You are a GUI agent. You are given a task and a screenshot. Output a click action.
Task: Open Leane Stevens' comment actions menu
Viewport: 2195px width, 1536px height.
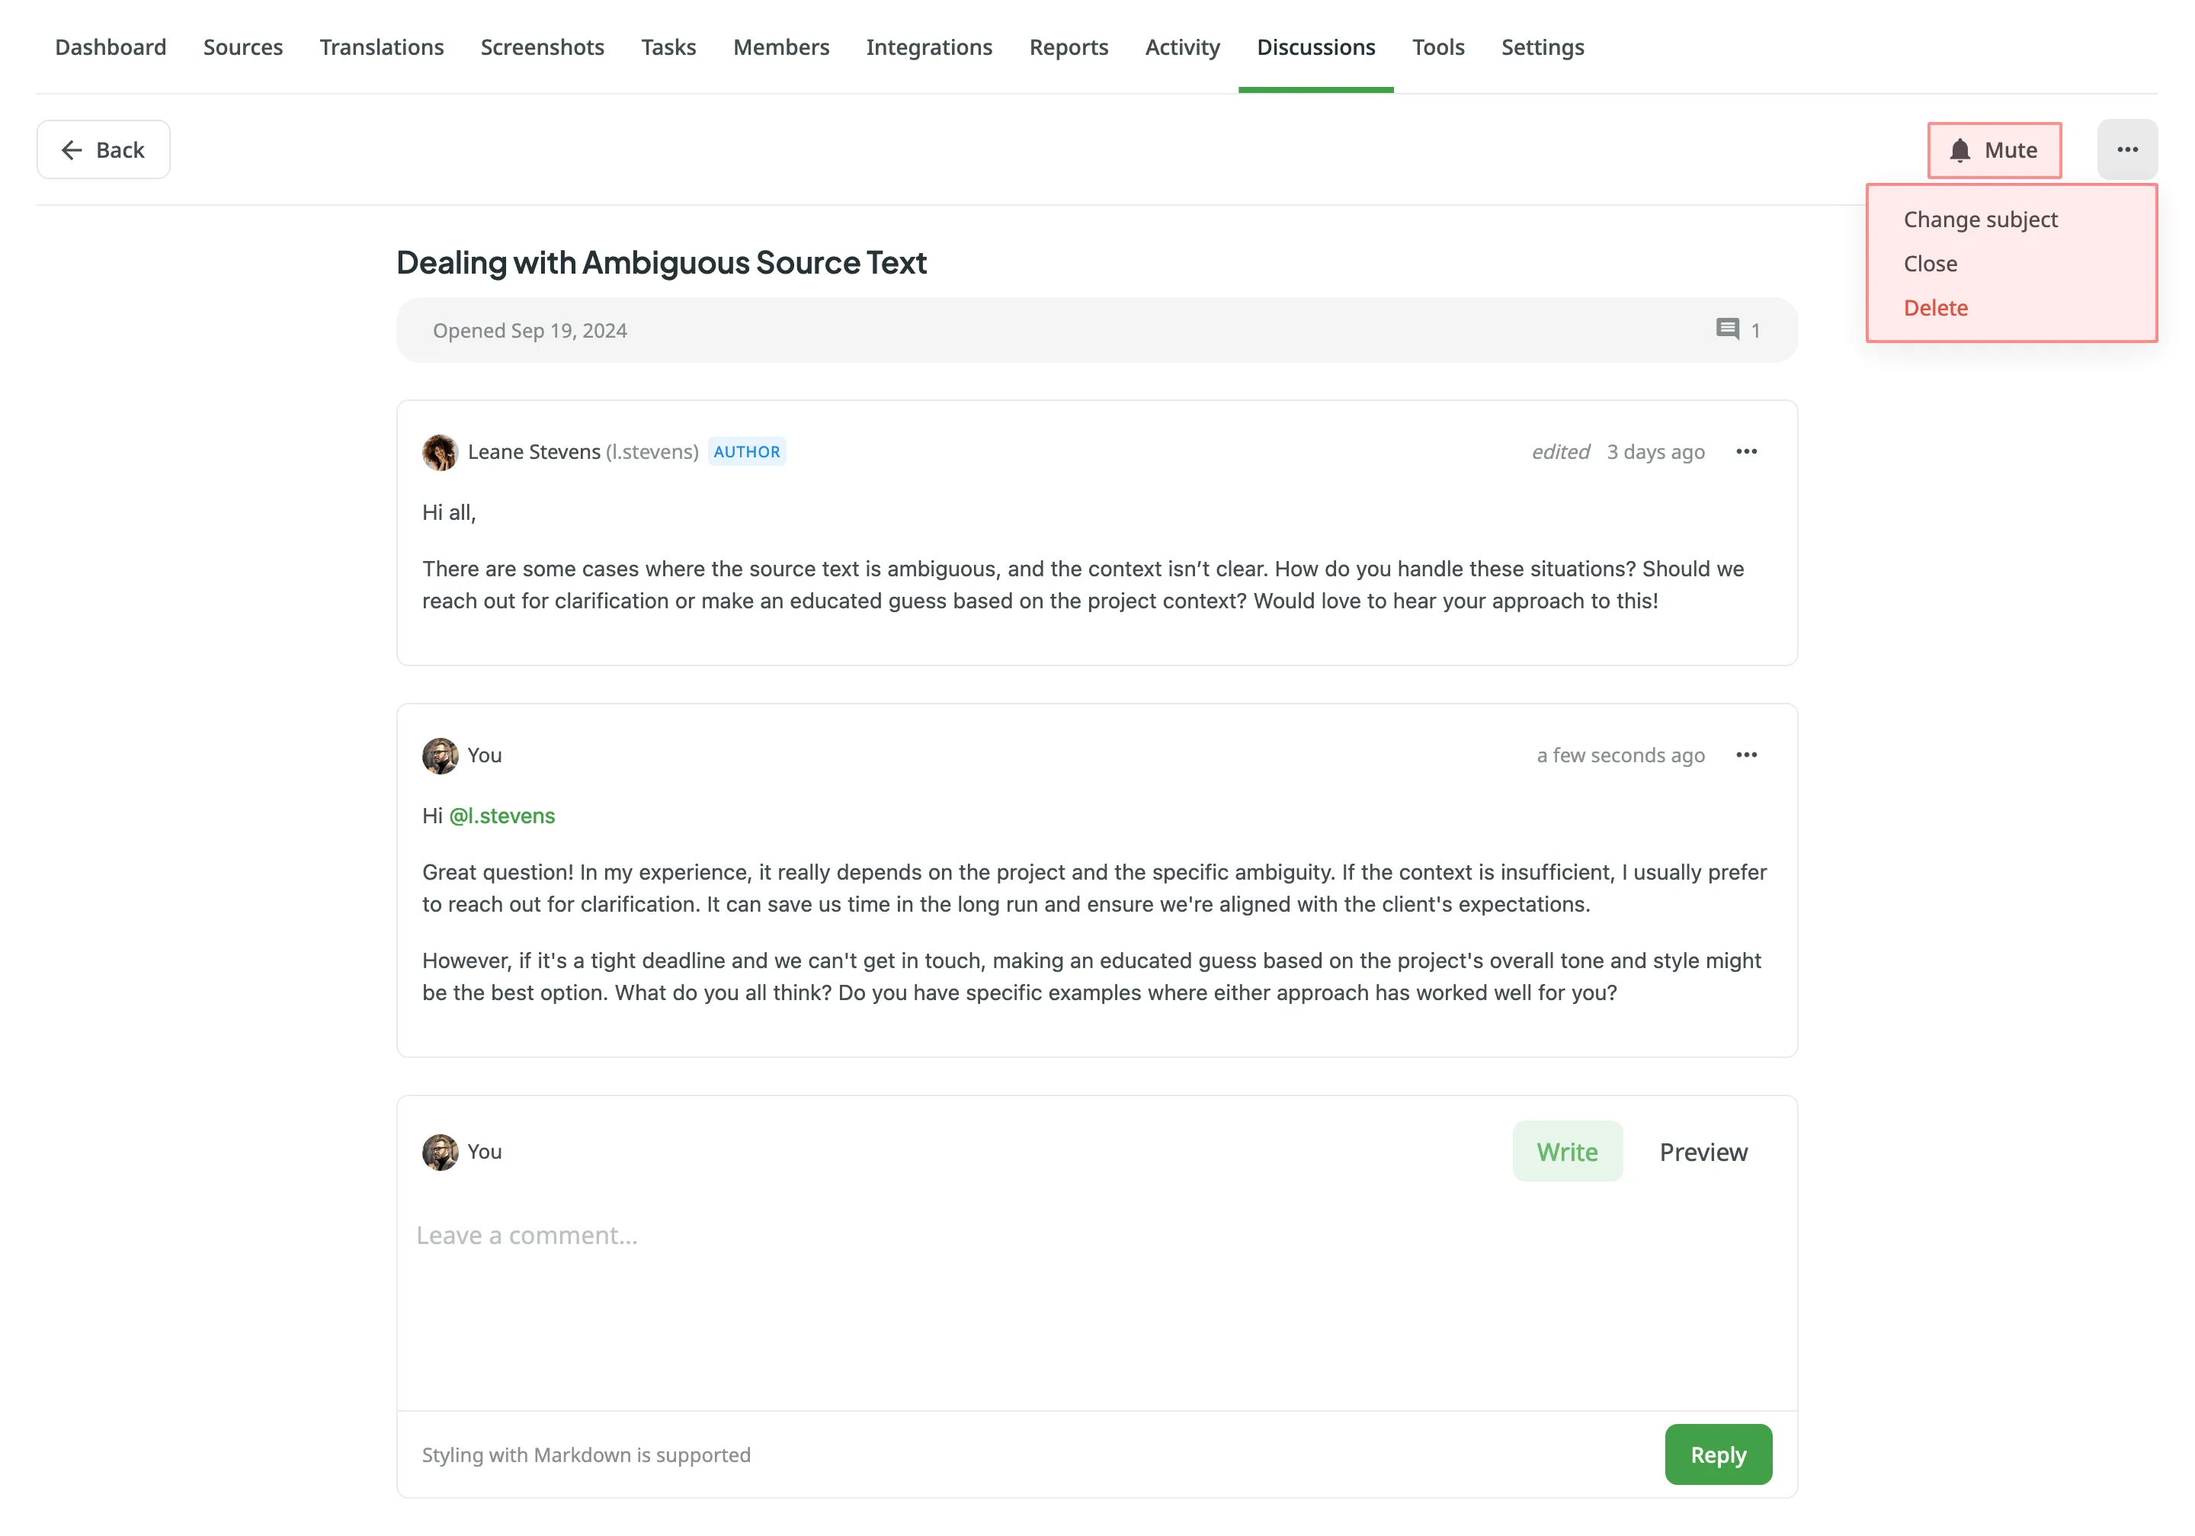(x=1748, y=451)
